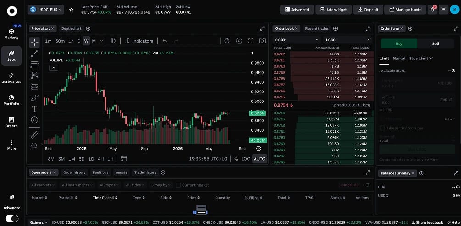
Task: Open the More sidebar menu
Action: click(x=11, y=145)
